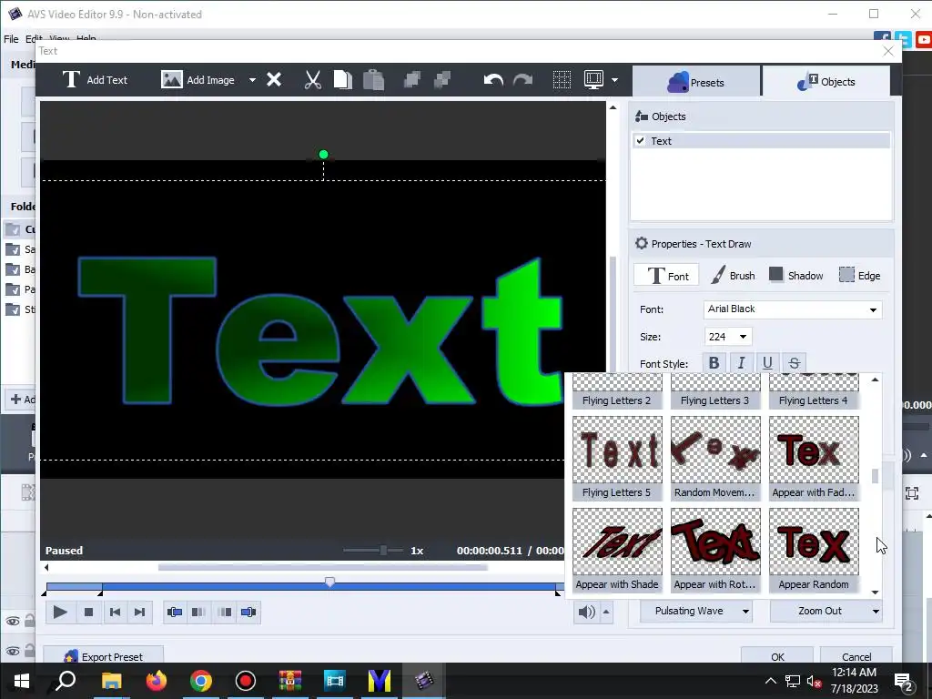This screenshot has width=932, height=699.
Task: Select Appear with Rotation effect thumbnail
Action: [x=715, y=550]
